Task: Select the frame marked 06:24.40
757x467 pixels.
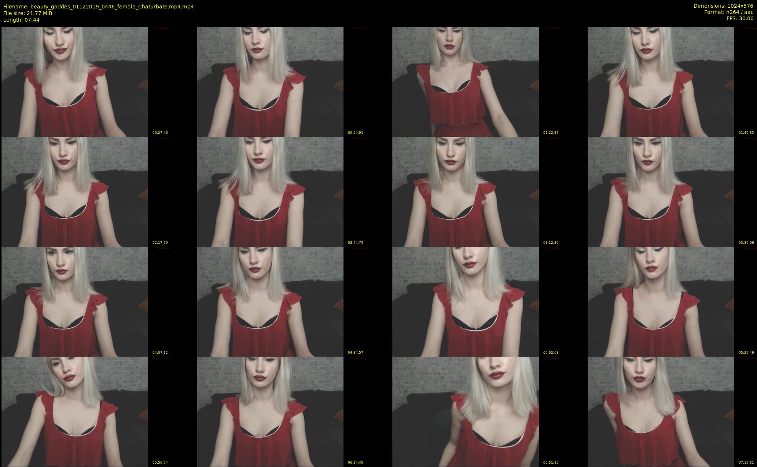Action: pos(270,411)
